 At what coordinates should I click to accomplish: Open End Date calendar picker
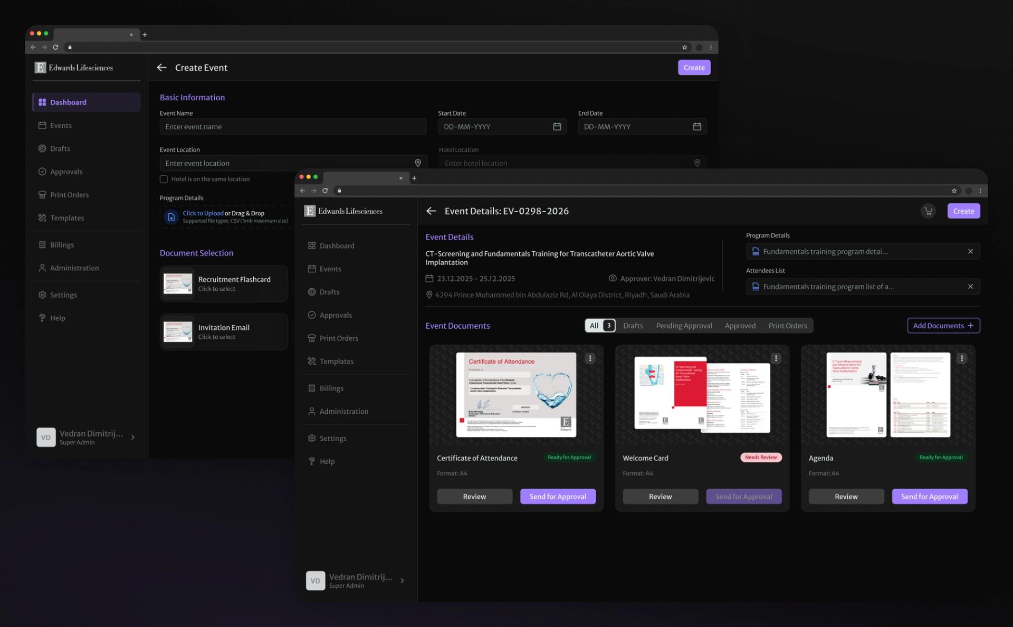(x=697, y=127)
